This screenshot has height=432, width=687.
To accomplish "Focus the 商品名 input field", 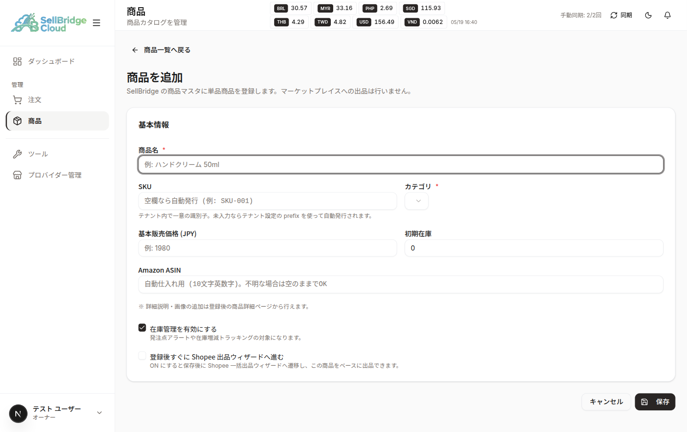I will (401, 165).
